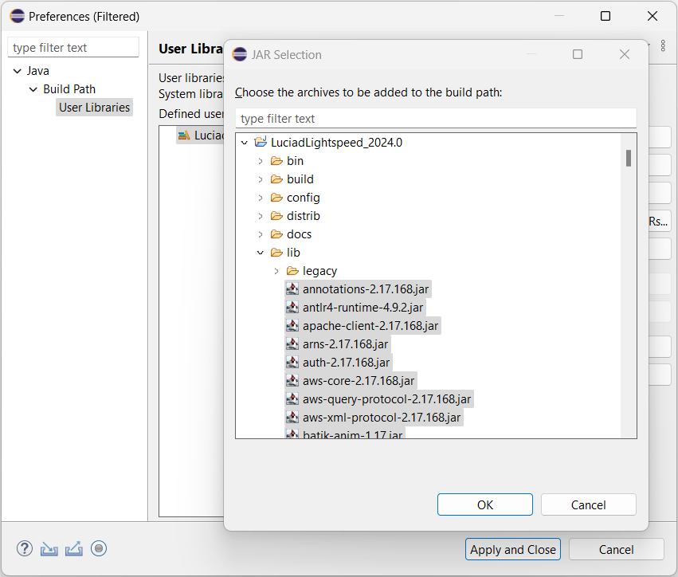Cancel the JAR Selection dialog
The height and width of the screenshot is (577, 678).
pos(589,504)
